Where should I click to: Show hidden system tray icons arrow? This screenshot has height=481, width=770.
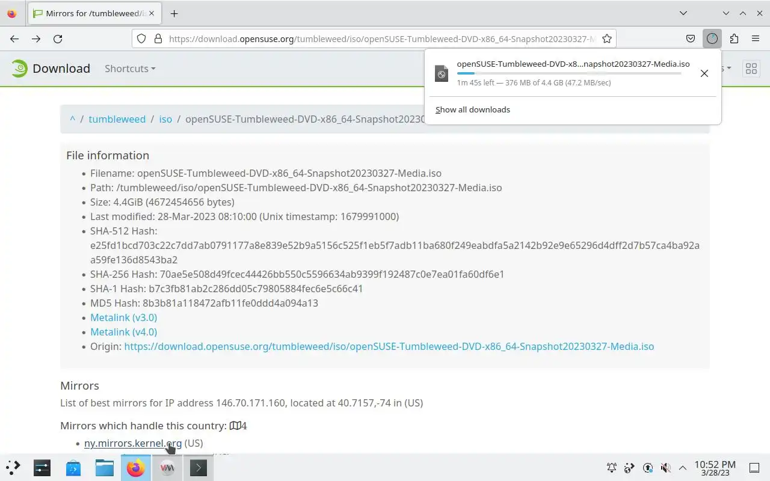pos(683,468)
